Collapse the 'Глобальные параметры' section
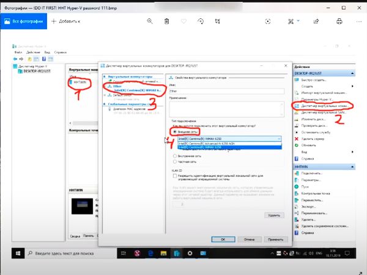Viewport: 367px width, 275px height. coord(105,104)
